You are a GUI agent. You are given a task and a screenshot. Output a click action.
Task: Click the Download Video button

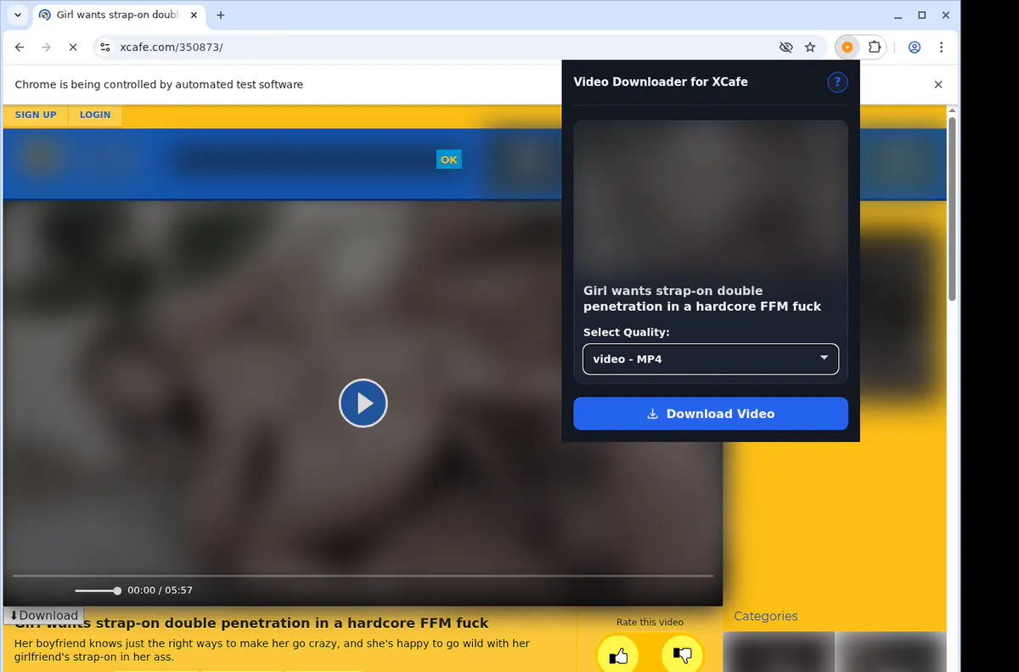tap(711, 414)
